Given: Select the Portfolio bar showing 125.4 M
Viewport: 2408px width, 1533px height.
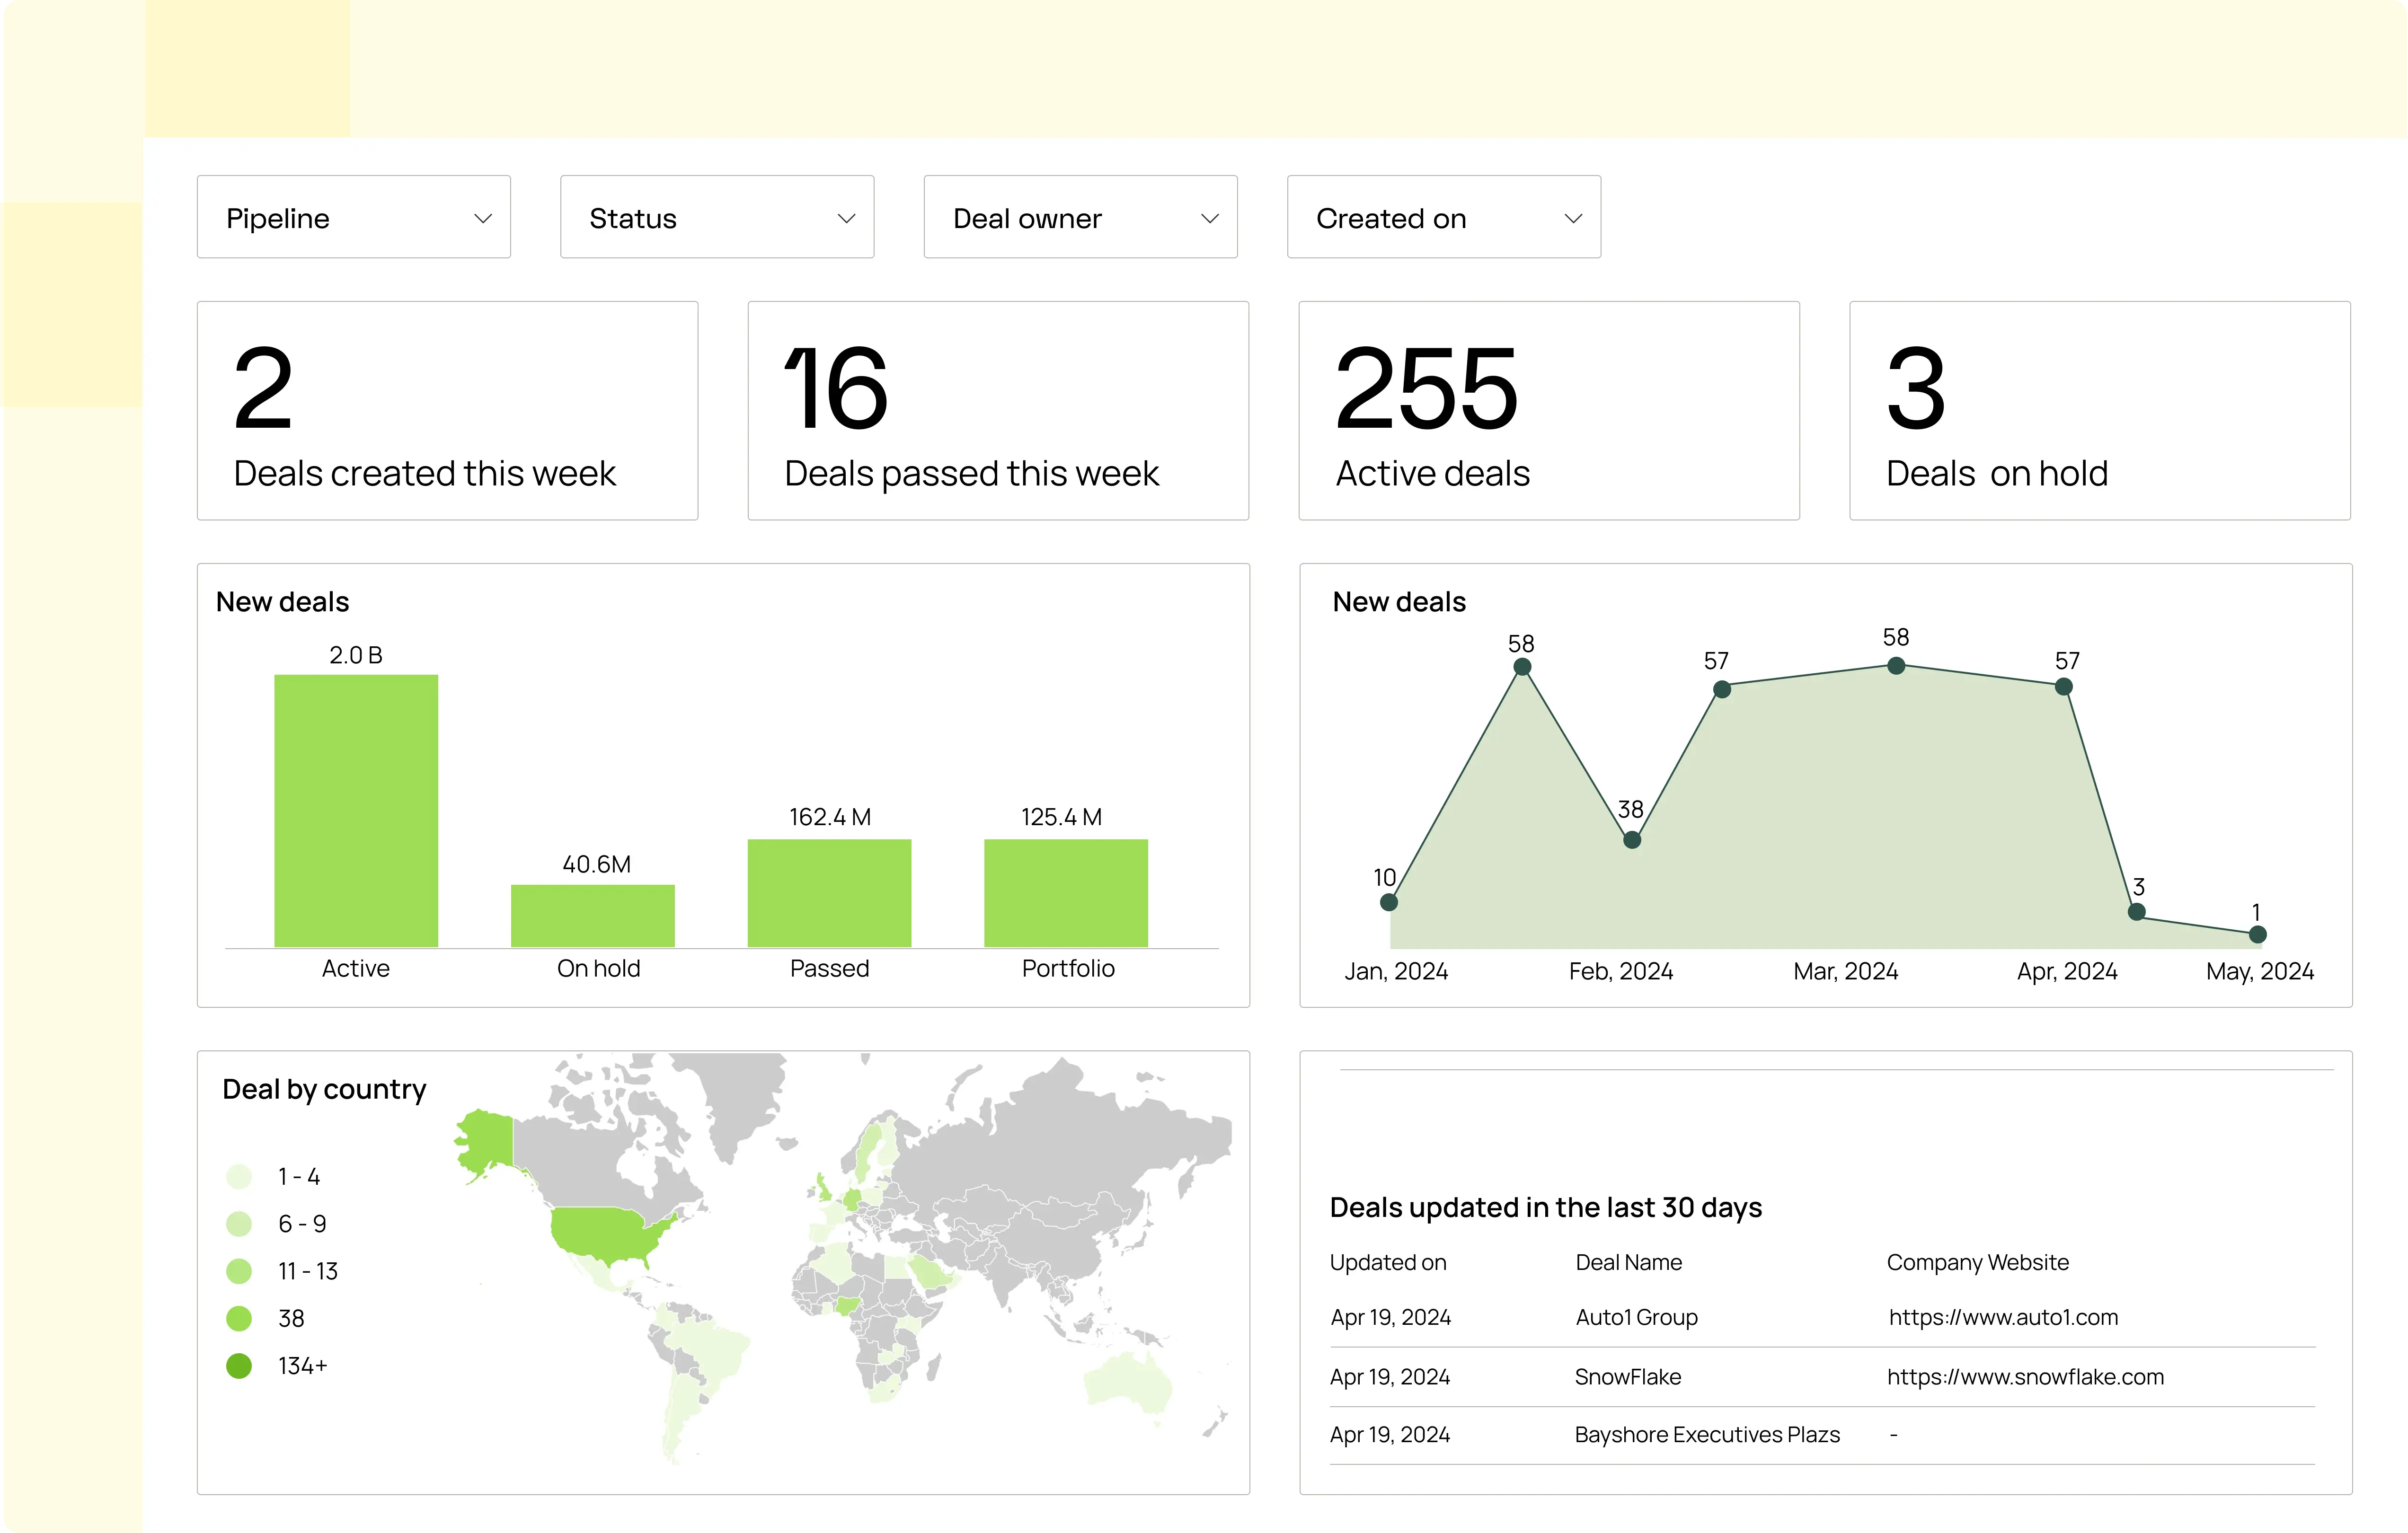Looking at the screenshot, I should tap(1066, 893).
